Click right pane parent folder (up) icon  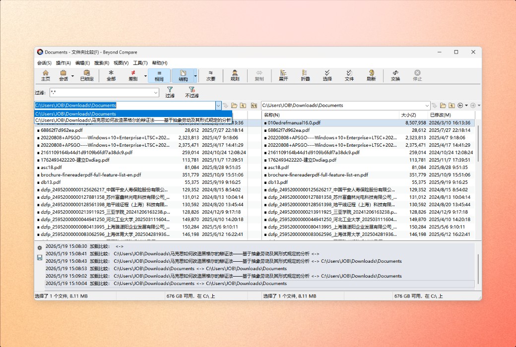tap(452, 106)
